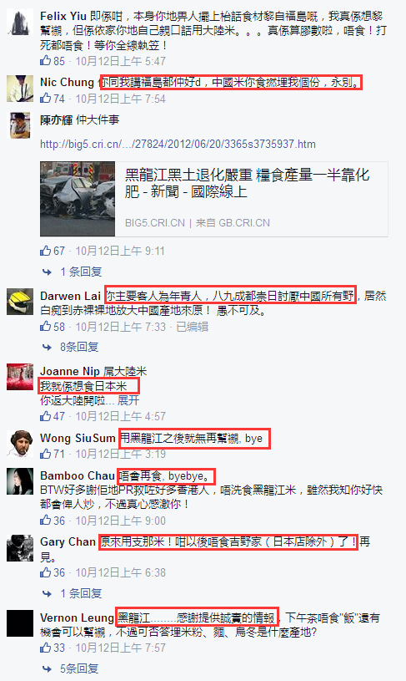Open Bamboo Chau's profile name

[x=78, y=475]
